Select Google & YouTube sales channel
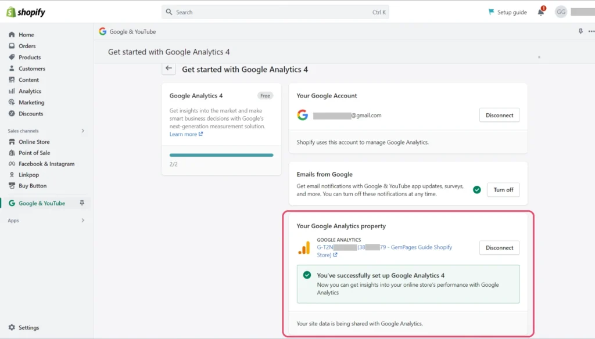Viewport: 595px width, 339px height. (x=42, y=203)
